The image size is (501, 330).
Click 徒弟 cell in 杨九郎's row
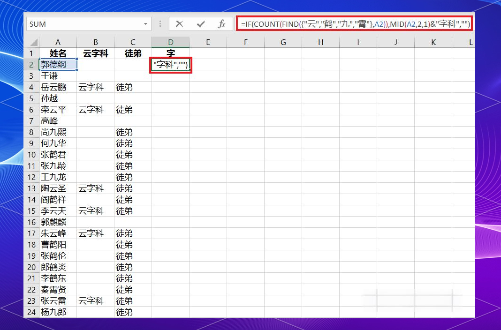point(133,312)
